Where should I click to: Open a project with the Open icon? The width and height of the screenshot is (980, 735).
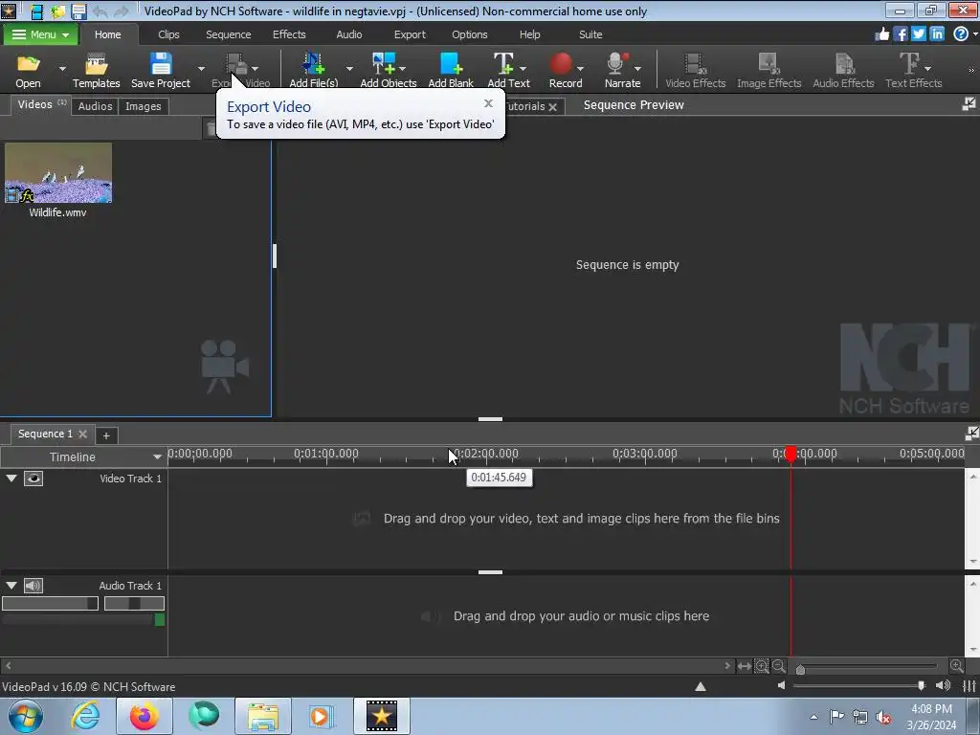click(x=28, y=70)
